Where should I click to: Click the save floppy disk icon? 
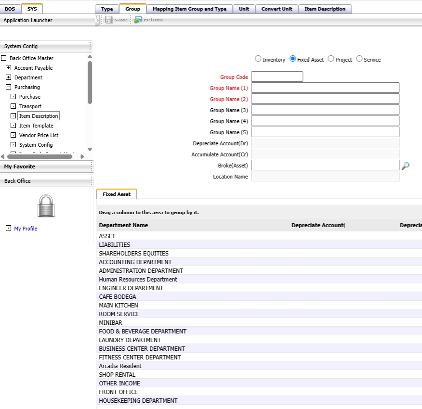click(x=109, y=20)
